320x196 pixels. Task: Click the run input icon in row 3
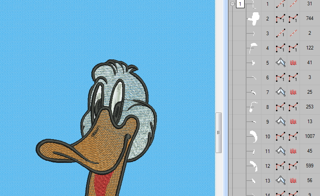pyautogui.click(x=281, y=33)
